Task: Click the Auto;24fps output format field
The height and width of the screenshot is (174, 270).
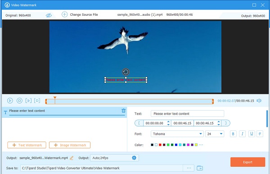Action: click(114, 158)
